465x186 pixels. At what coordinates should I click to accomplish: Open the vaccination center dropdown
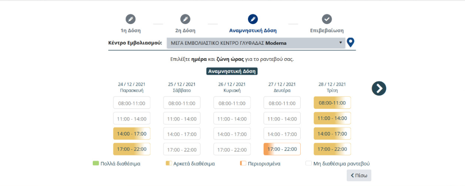[x=256, y=43]
